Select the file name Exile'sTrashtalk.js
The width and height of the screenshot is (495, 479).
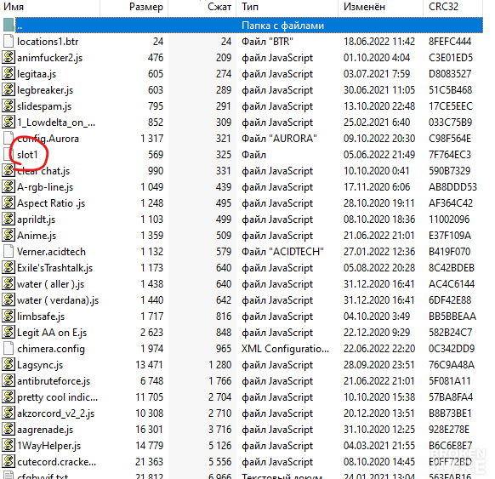click(55, 268)
